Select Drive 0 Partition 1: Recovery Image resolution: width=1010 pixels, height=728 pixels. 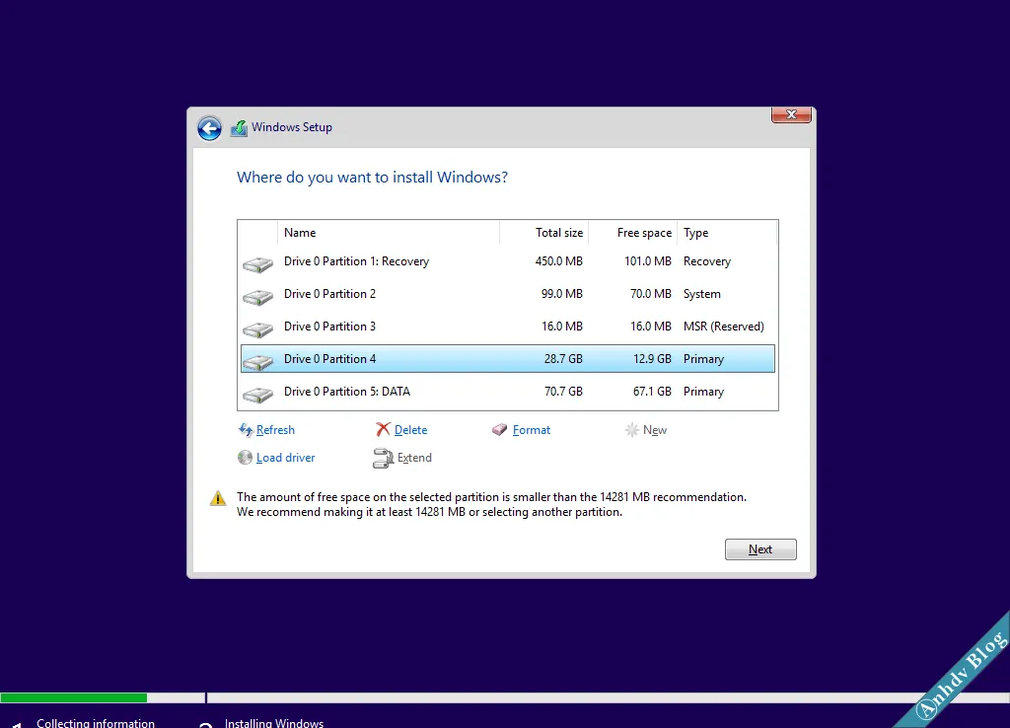[x=444, y=260]
